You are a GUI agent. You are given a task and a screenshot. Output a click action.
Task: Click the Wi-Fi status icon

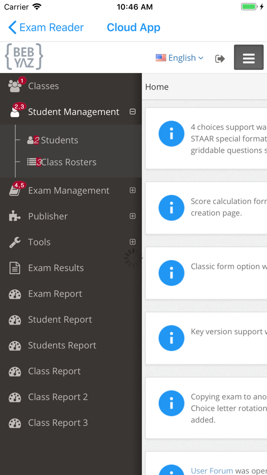(37, 6)
